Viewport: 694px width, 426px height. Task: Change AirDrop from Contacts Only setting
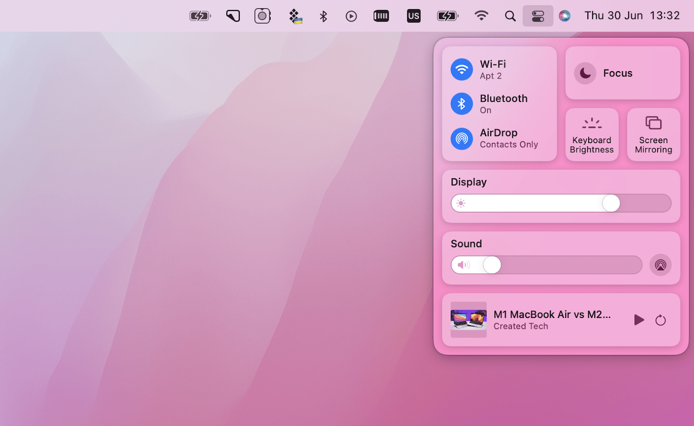(462, 138)
